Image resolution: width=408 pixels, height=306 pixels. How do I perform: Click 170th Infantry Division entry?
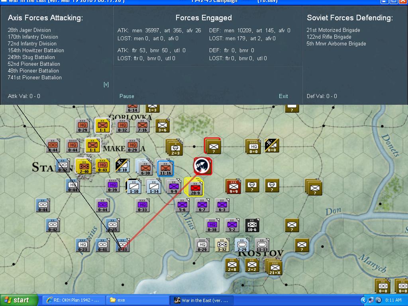click(x=33, y=37)
